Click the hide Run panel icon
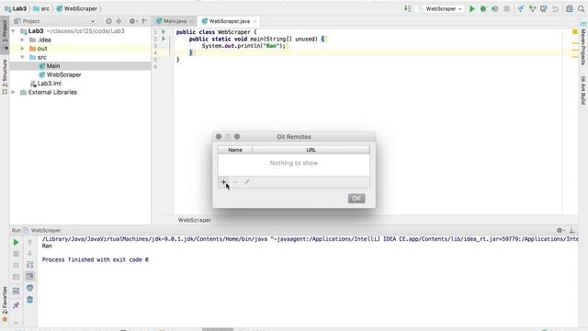588x331 pixels. coord(572,231)
